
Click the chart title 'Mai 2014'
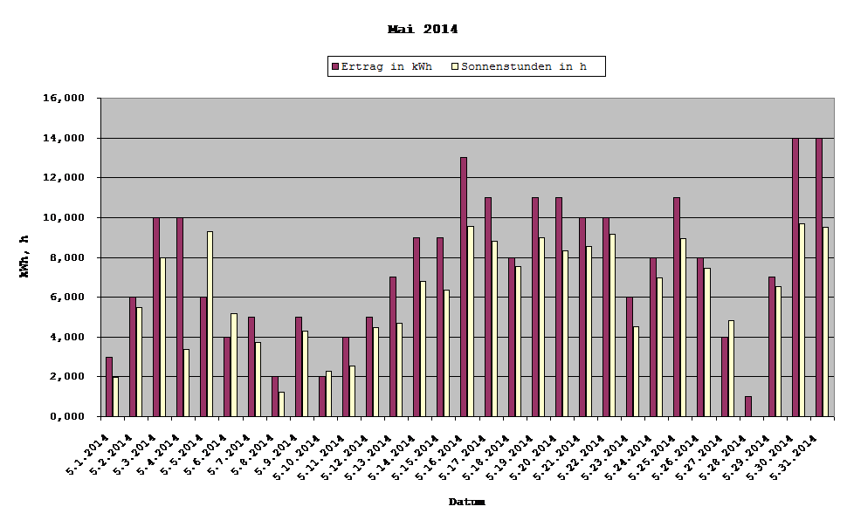point(422,28)
